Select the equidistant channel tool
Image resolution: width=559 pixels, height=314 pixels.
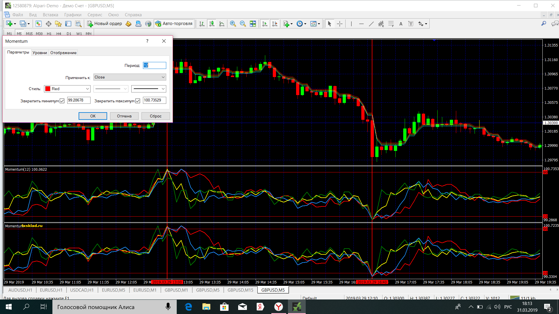point(381,24)
